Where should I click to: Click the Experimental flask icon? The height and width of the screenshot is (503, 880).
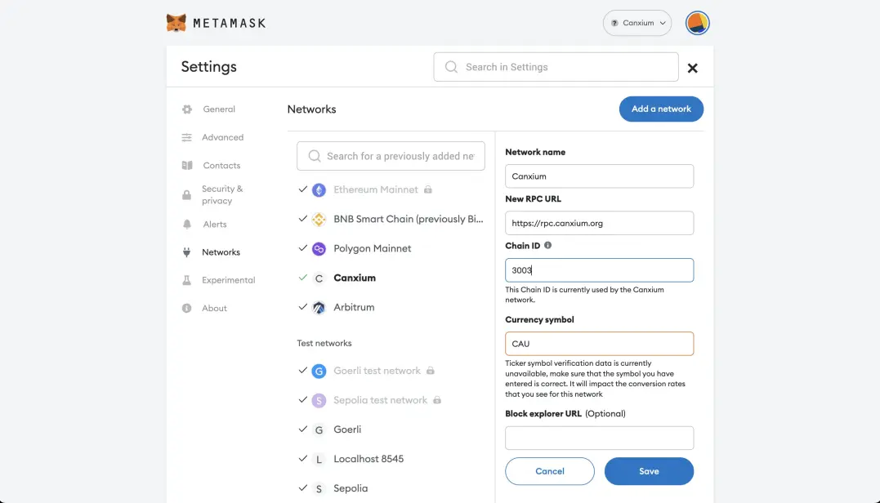(187, 280)
